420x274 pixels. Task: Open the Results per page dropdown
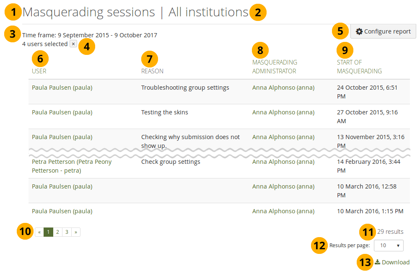click(389, 246)
